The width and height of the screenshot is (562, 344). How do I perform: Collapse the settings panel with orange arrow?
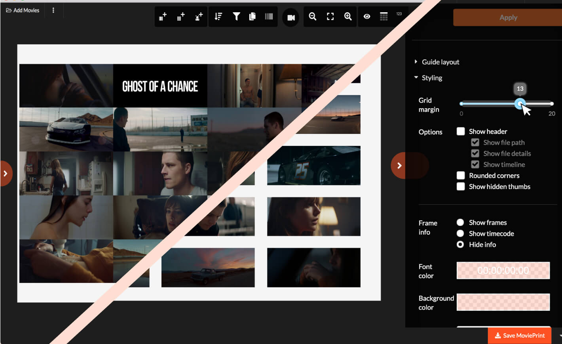[399, 166]
